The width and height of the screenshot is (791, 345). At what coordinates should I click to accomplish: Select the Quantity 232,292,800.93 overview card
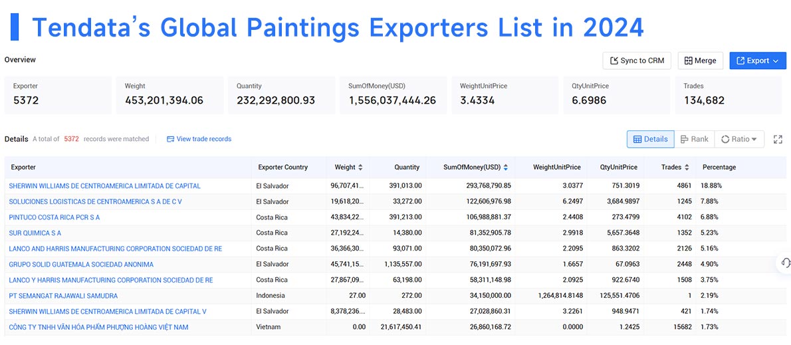click(281, 95)
